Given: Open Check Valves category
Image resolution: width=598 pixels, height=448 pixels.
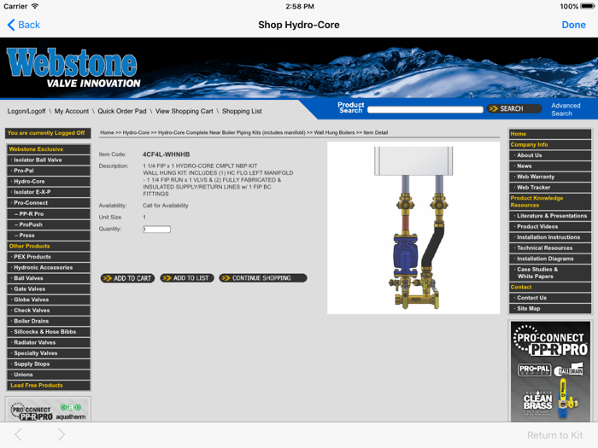Looking at the screenshot, I should point(49,310).
